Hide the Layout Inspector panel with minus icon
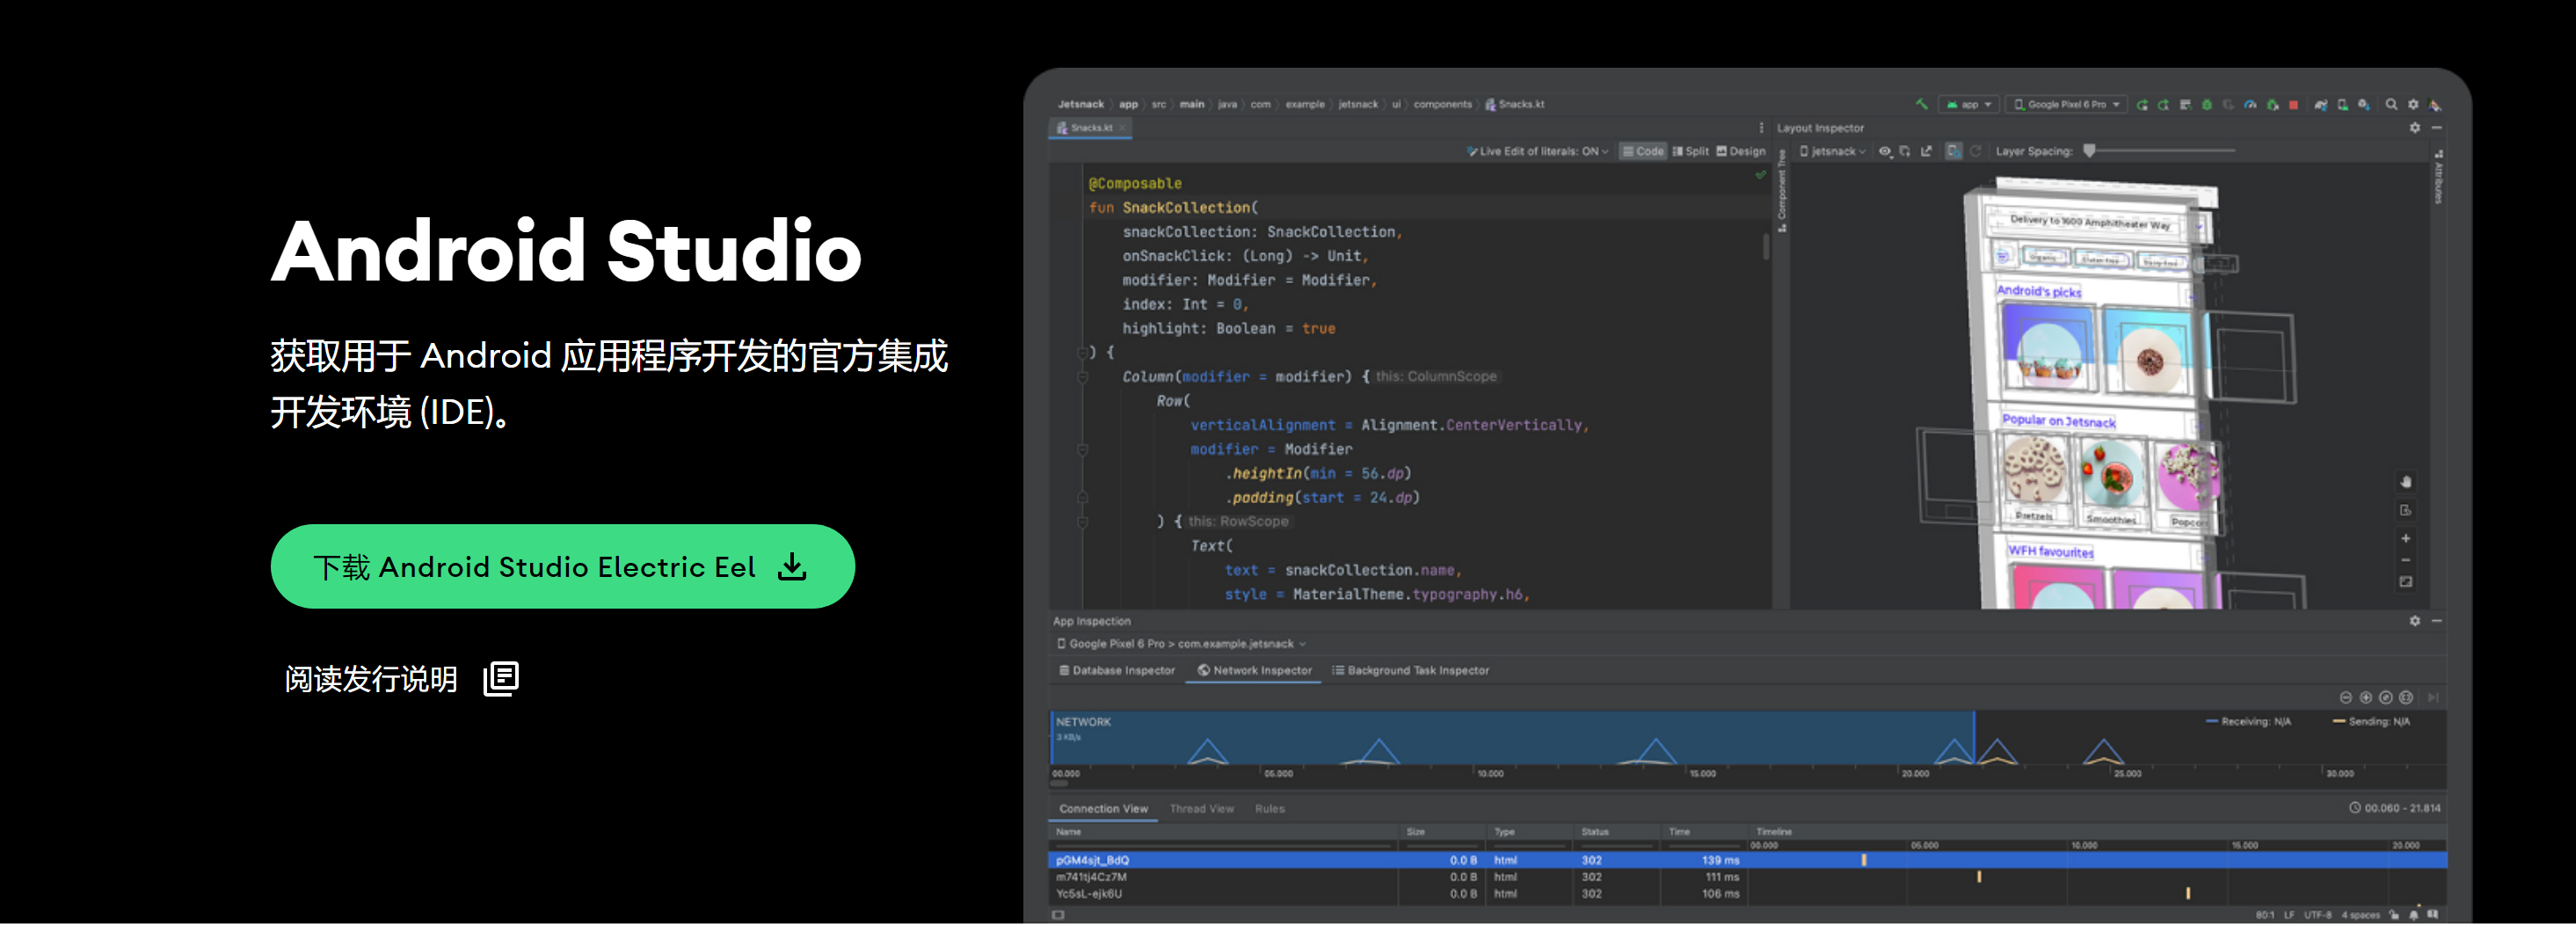The width and height of the screenshot is (2576, 927). click(2437, 128)
